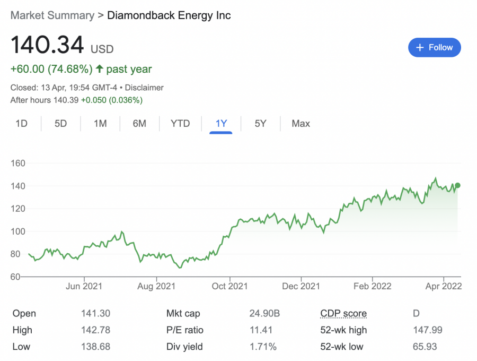Click the CDP score label link
477x361 pixels.
pos(343,313)
